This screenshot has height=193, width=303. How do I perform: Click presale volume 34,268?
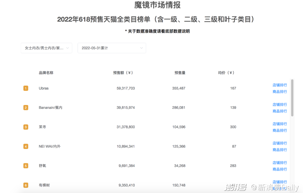coord(180,166)
